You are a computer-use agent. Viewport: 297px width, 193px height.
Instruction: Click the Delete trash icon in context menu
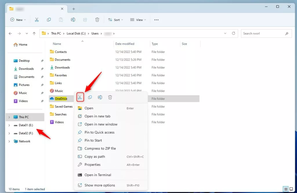pos(110,98)
